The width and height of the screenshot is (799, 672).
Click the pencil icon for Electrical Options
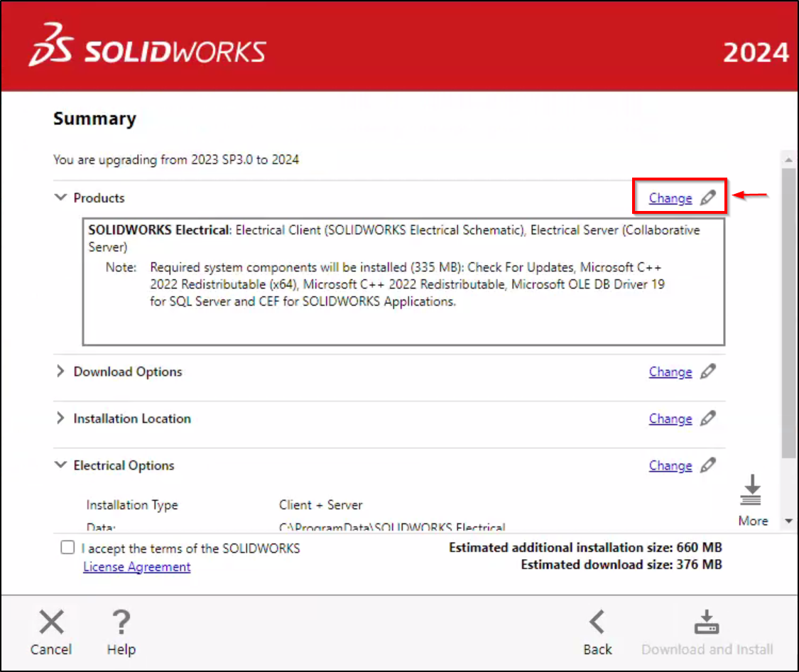pyautogui.click(x=708, y=465)
